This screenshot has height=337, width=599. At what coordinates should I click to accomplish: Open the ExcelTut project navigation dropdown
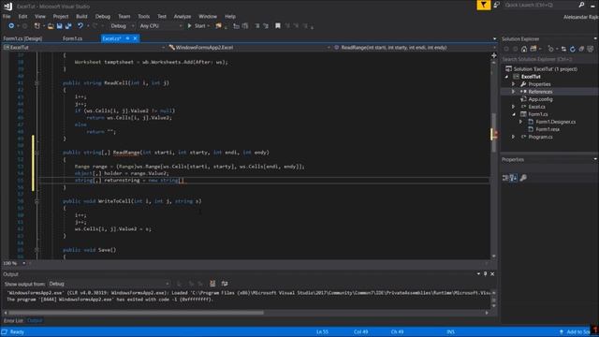click(x=84, y=48)
